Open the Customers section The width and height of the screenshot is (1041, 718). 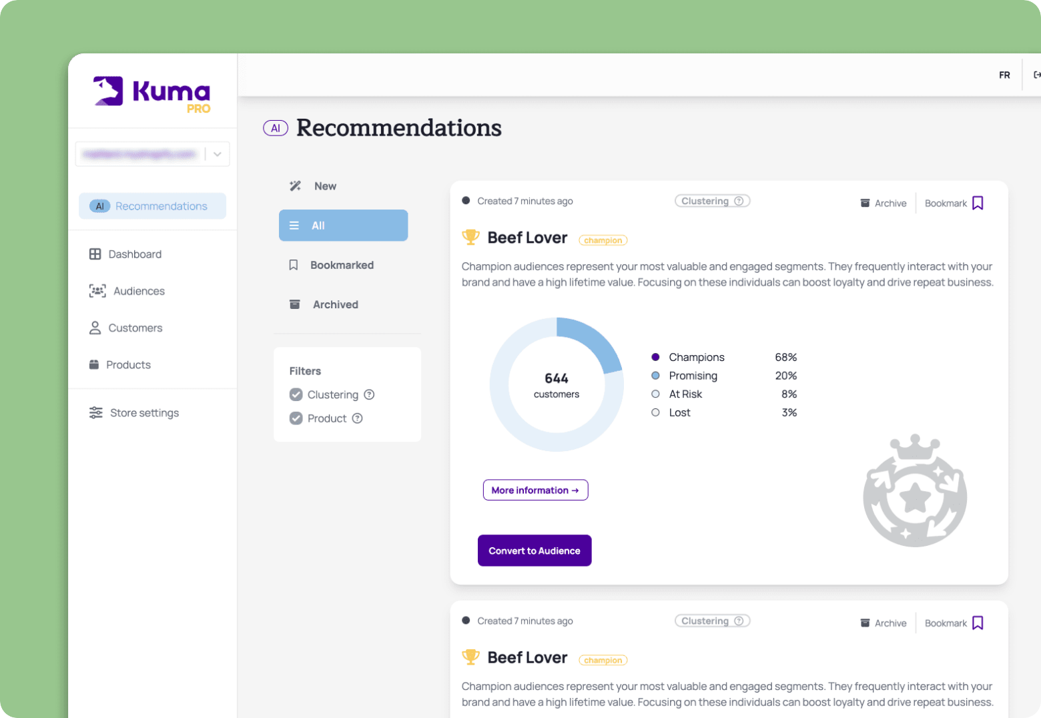[97, 328]
